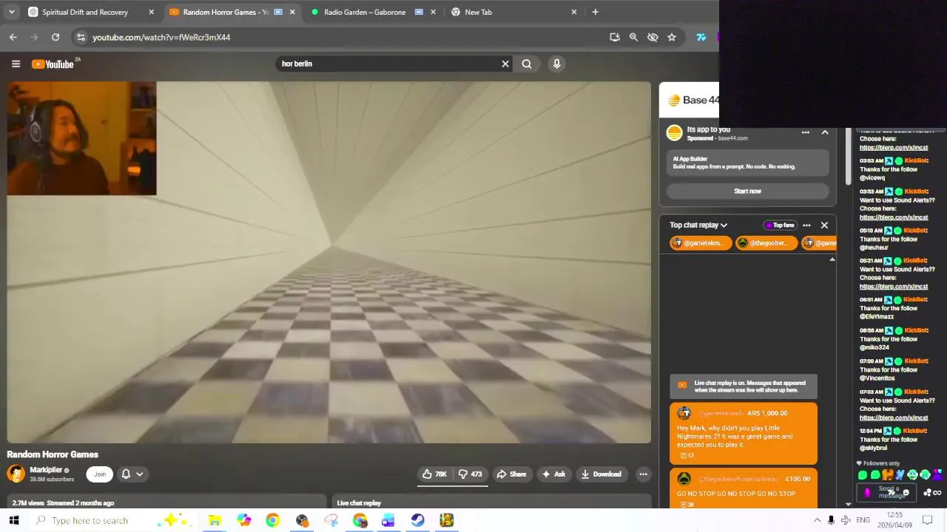Open the £100.00 GO NO STOP super chat
Image resolution: width=947 pixels, height=532 pixels.
click(x=744, y=488)
